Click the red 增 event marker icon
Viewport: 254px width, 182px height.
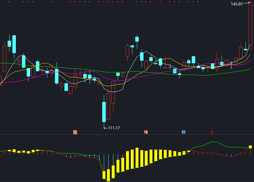pyautogui.click(x=146, y=132)
